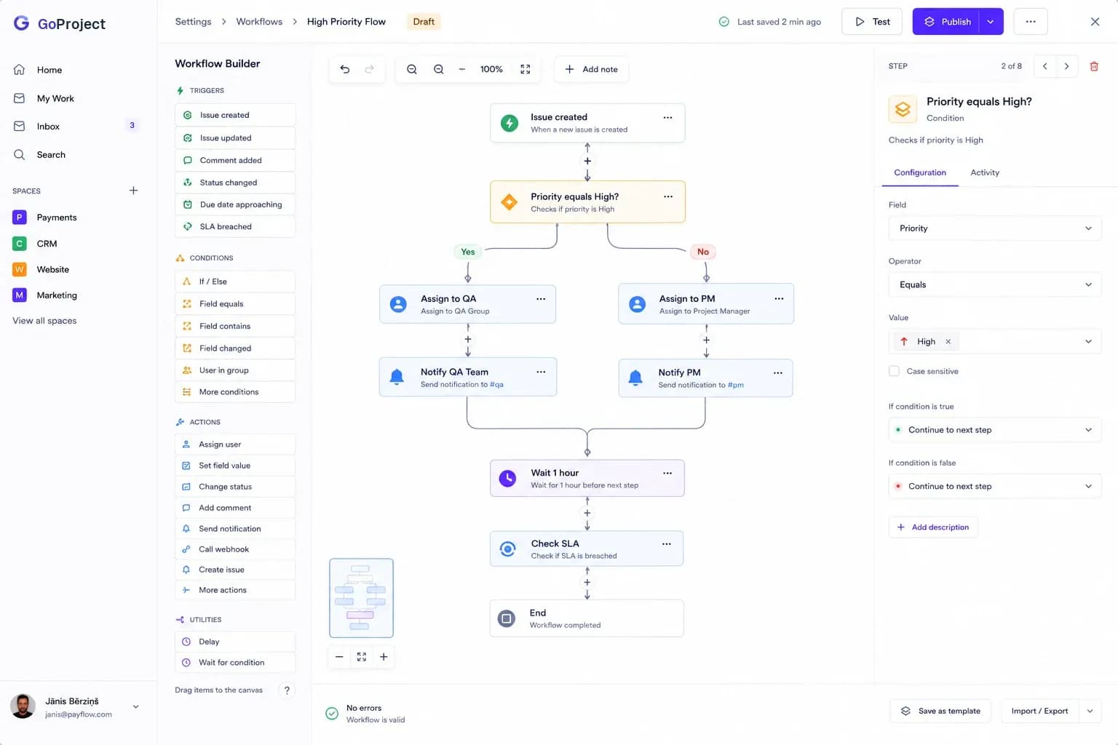Screen dimensions: 1118x745
Task: Select the Due date approaching trigger
Action: coord(235,204)
